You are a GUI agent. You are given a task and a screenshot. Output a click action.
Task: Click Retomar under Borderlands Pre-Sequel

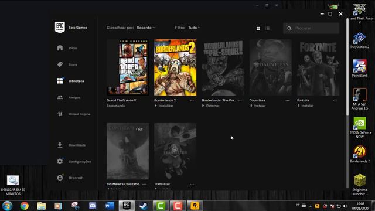coord(211,105)
